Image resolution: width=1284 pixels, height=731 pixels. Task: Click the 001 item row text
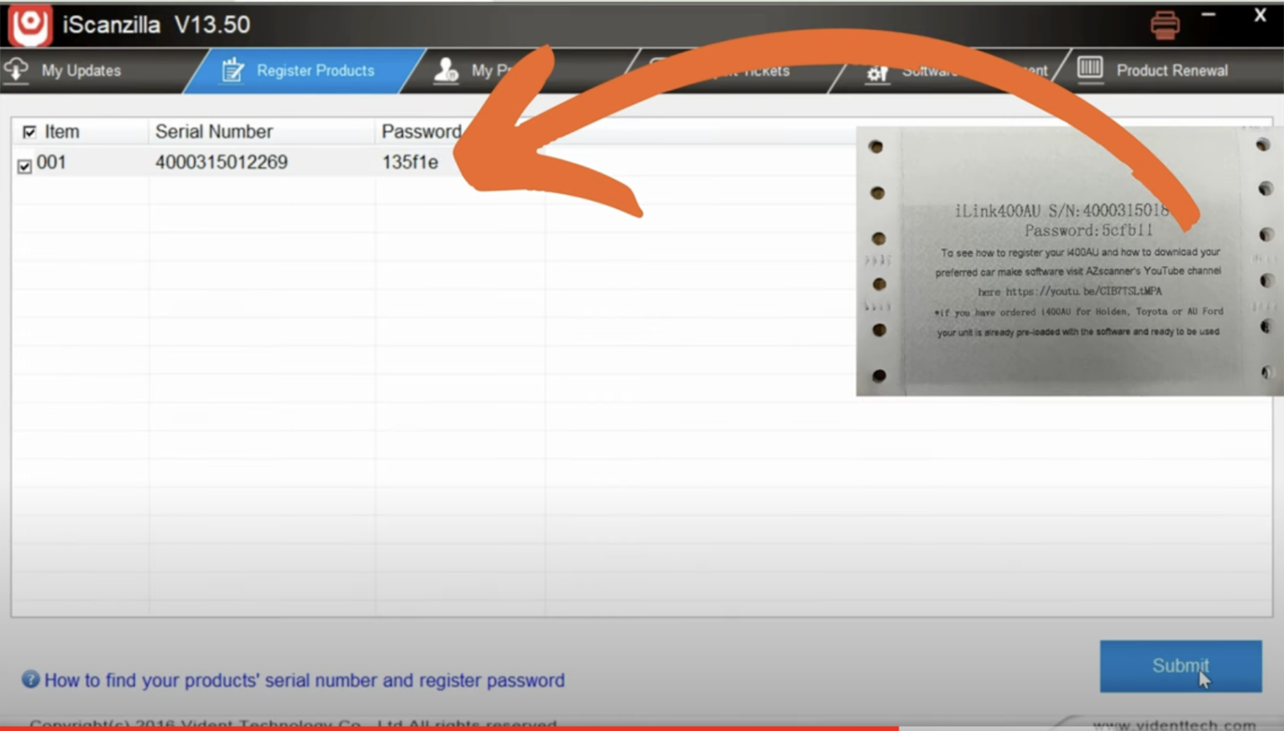(51, 162)
